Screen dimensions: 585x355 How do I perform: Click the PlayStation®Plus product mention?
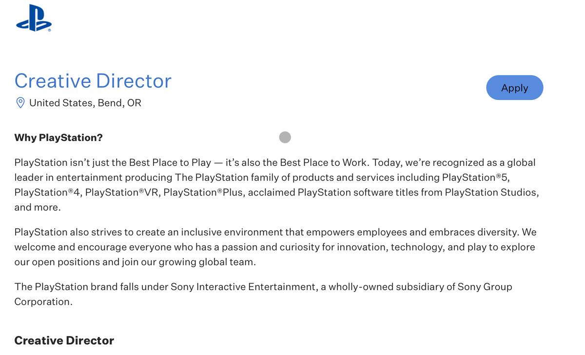click(x=203, y=192)
